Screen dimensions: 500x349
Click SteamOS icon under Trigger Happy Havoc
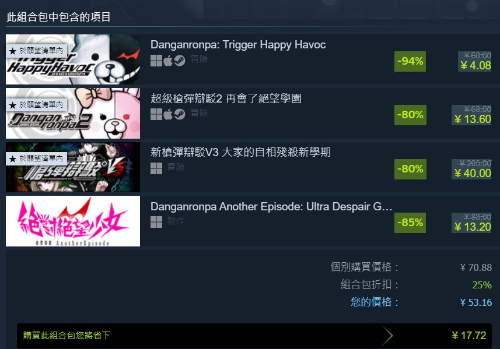tap(180, 60)
